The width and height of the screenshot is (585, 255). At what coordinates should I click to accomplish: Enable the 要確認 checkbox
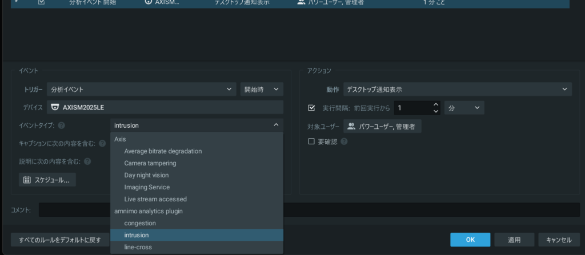click(x=311, y=141)
